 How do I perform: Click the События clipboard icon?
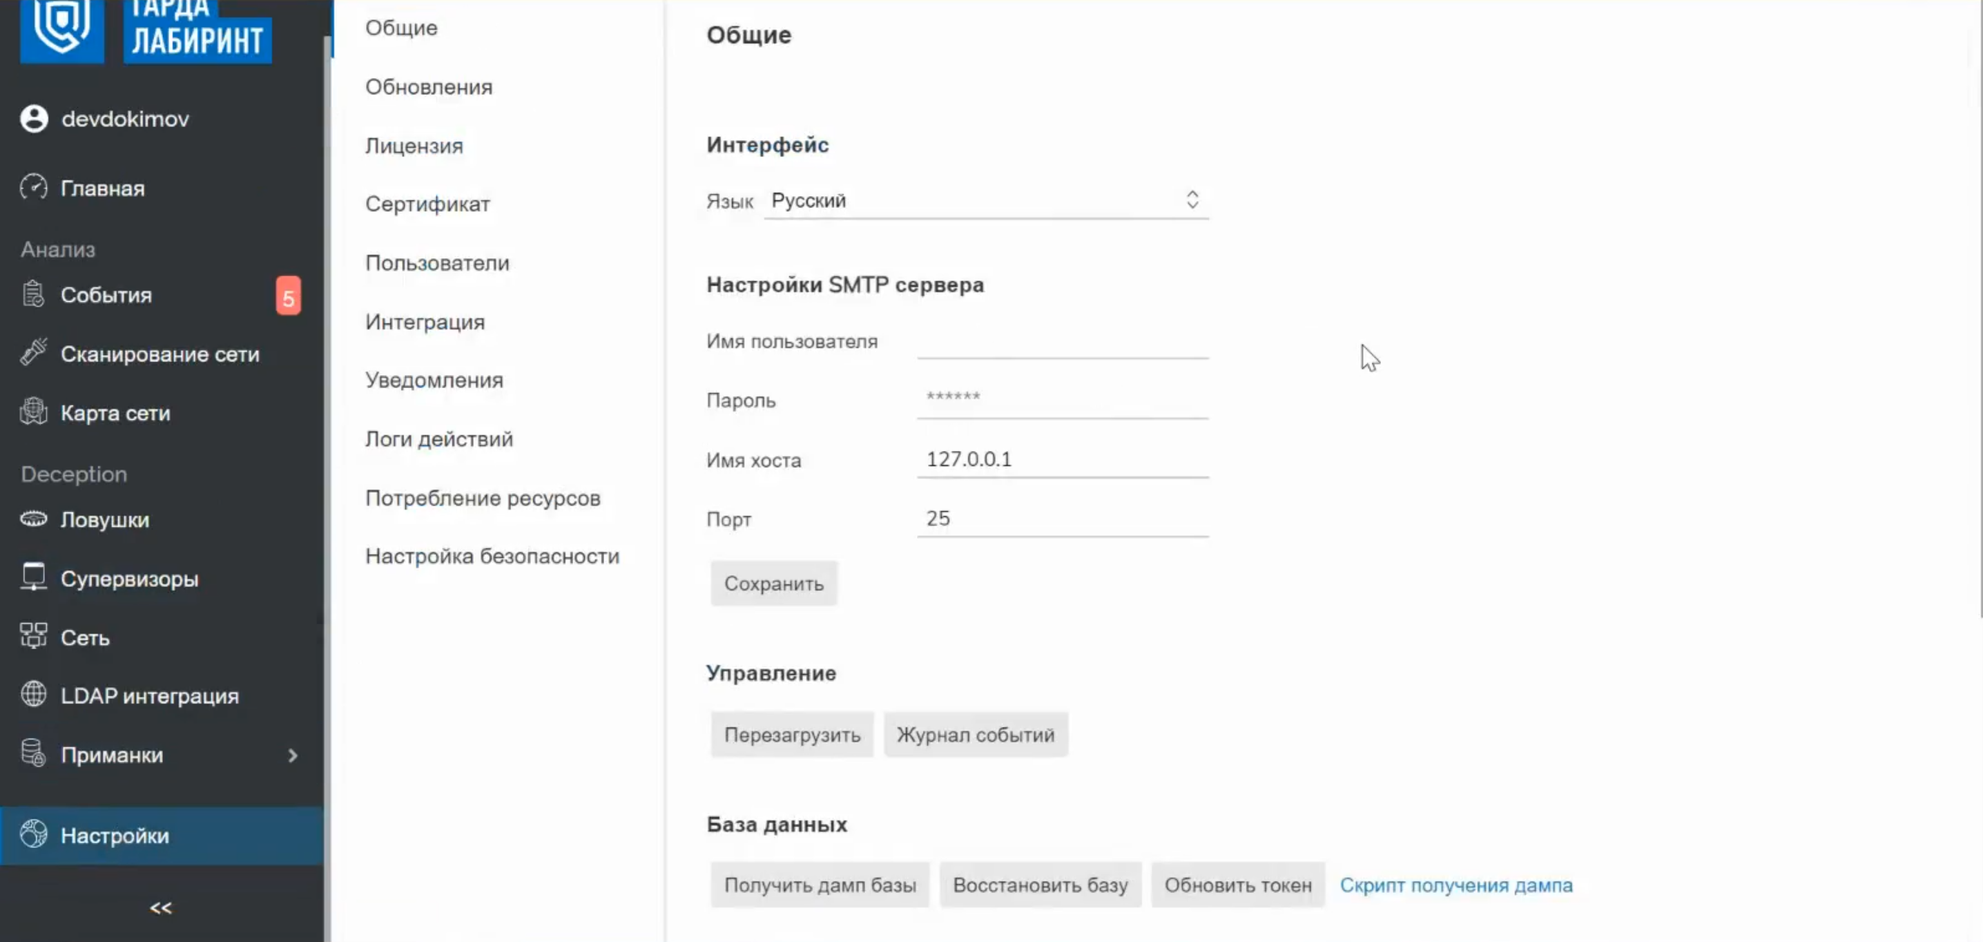pyautogui.click(x=33, y=294)
